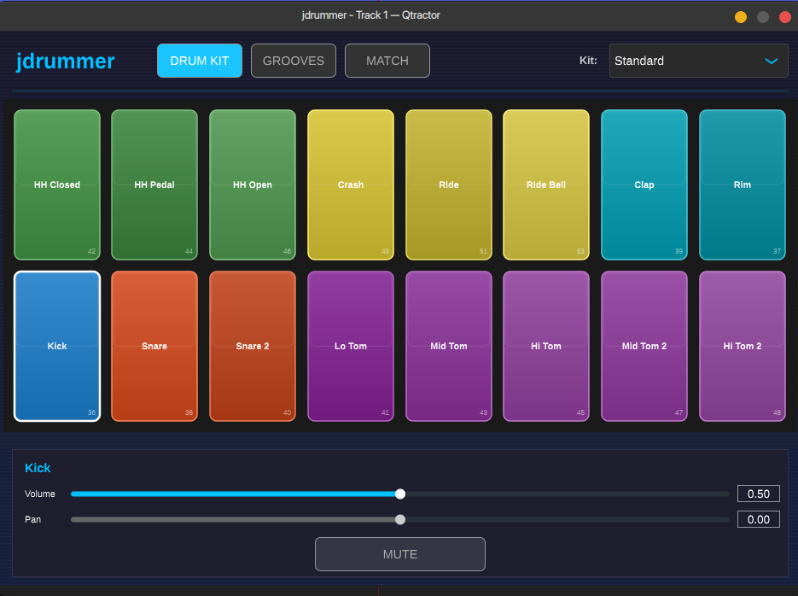Open the Kit selection dropdown

698,61
